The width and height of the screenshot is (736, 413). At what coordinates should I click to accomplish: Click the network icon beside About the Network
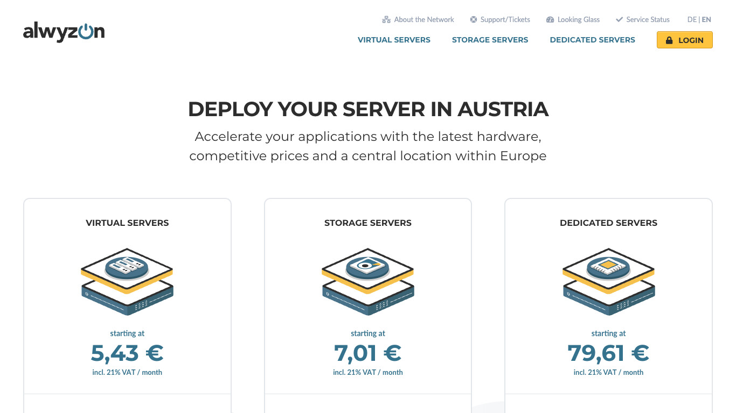pos(386,20)
